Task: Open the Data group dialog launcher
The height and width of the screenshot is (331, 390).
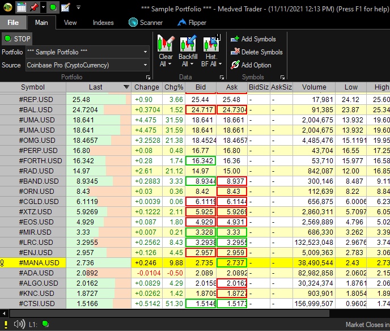Action: tap(222, 77)
